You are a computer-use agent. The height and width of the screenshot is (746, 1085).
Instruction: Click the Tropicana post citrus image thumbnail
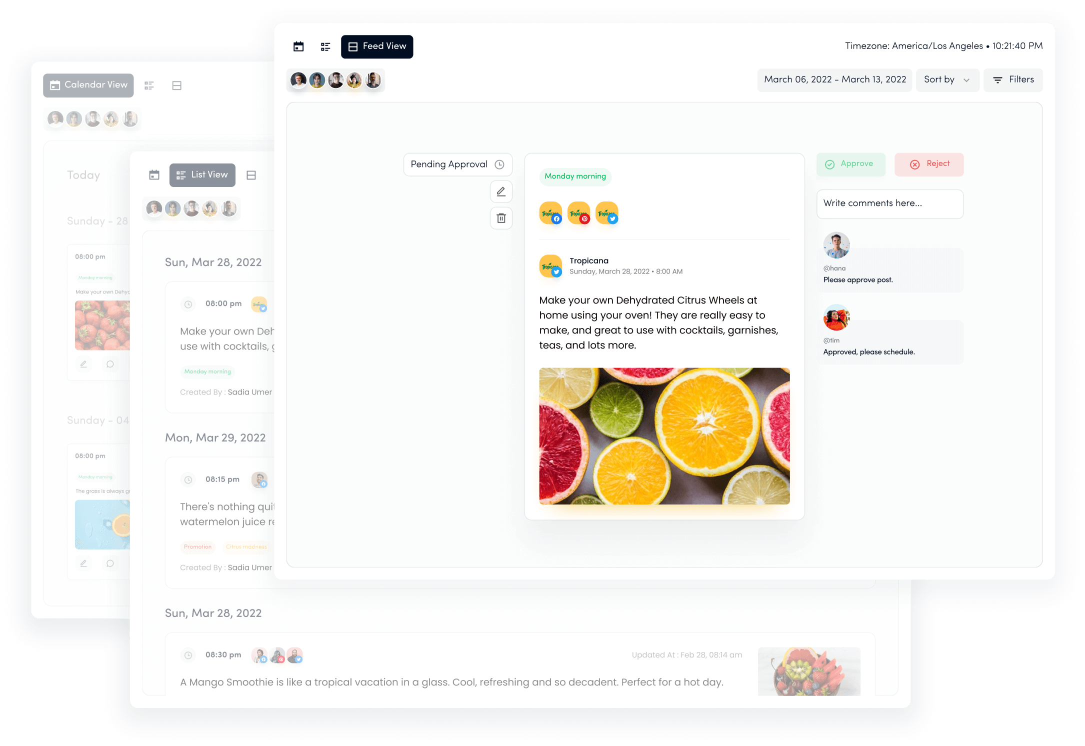(x=664, y=436)
